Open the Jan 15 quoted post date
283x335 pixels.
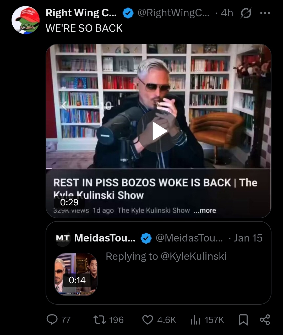pos(248,238)
